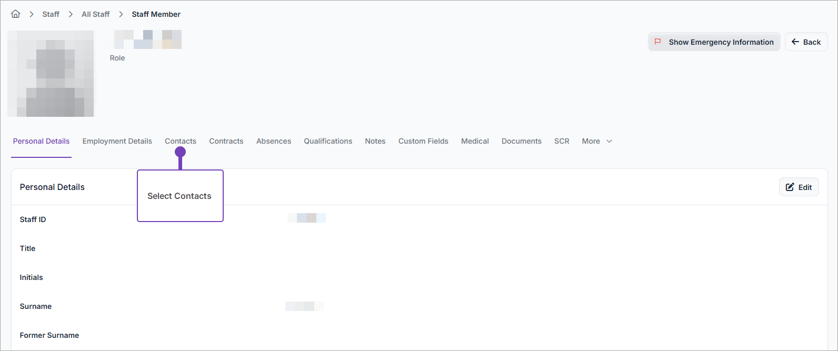Screen dimensions: 838x351
Task: Select the Contracts tab
Action: [x=226, y=141]
